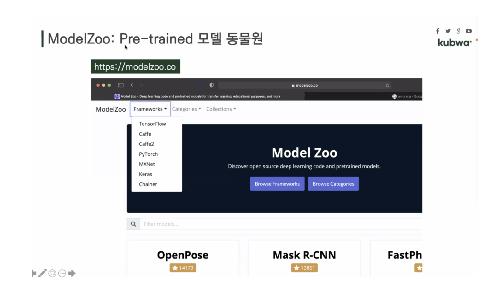
Task: Click the Model Zoo tab favicon
Action: click(117, 96)
